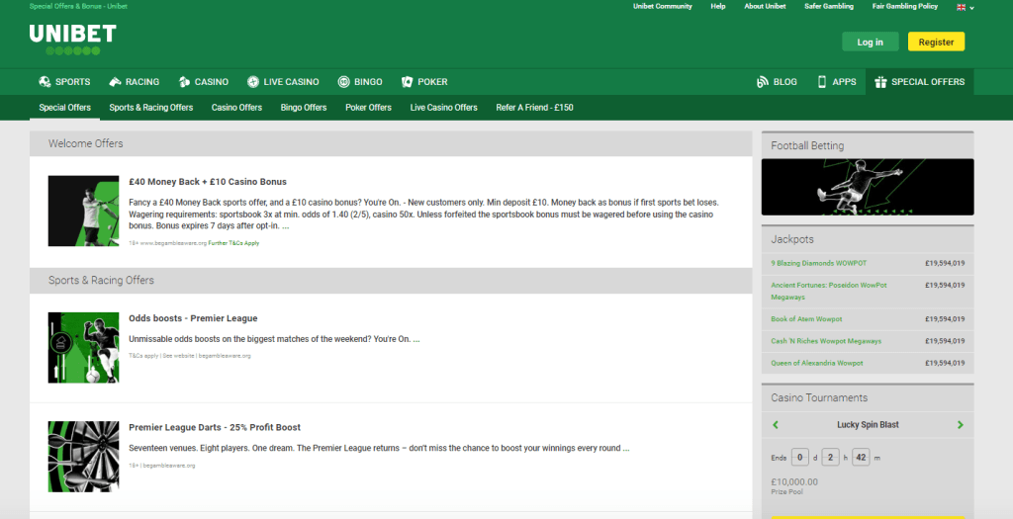Click the Live Casino chip icon
Viewport: 1013px width, 519px height.
[252, 82]
